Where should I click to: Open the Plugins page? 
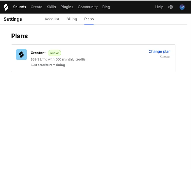67,7
